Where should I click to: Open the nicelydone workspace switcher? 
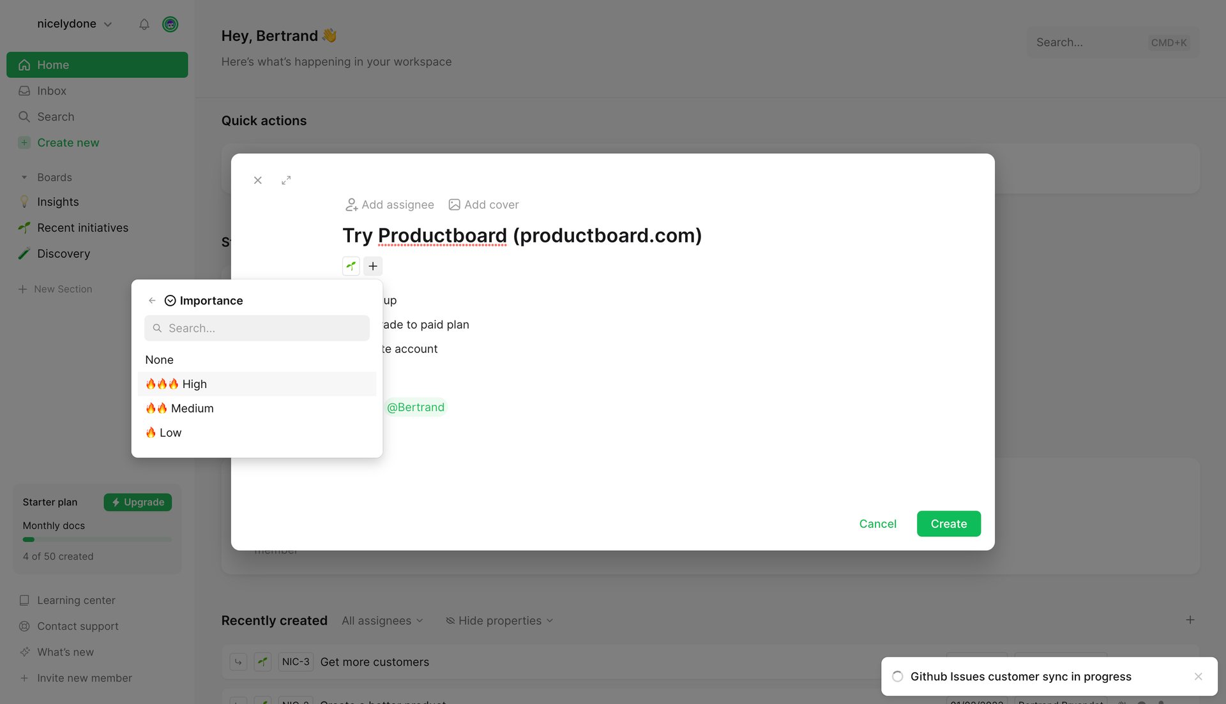(74, 24)
